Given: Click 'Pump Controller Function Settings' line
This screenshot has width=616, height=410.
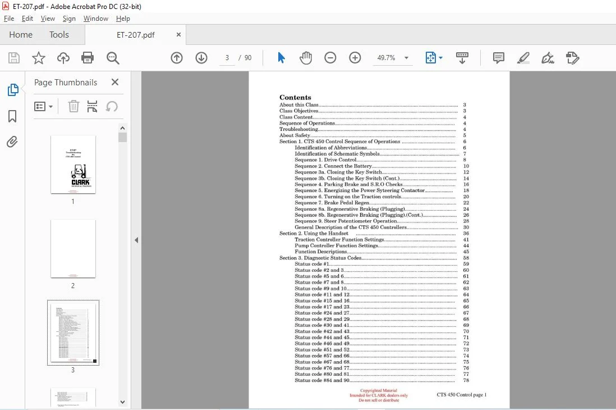Looking at the screenshot, I should [x=381, y=245].
